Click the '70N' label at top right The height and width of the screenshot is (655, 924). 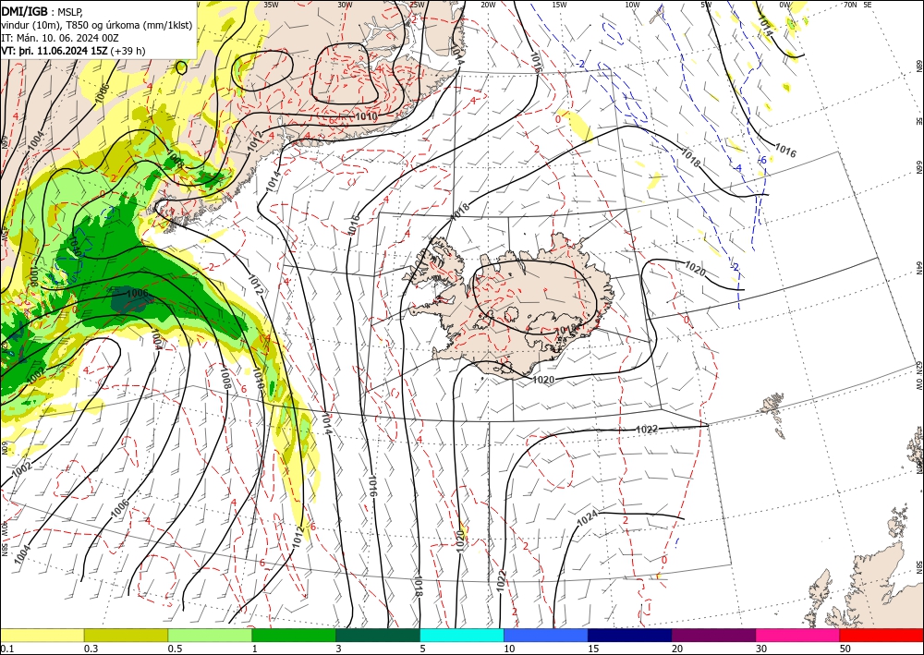coord(850,5)
